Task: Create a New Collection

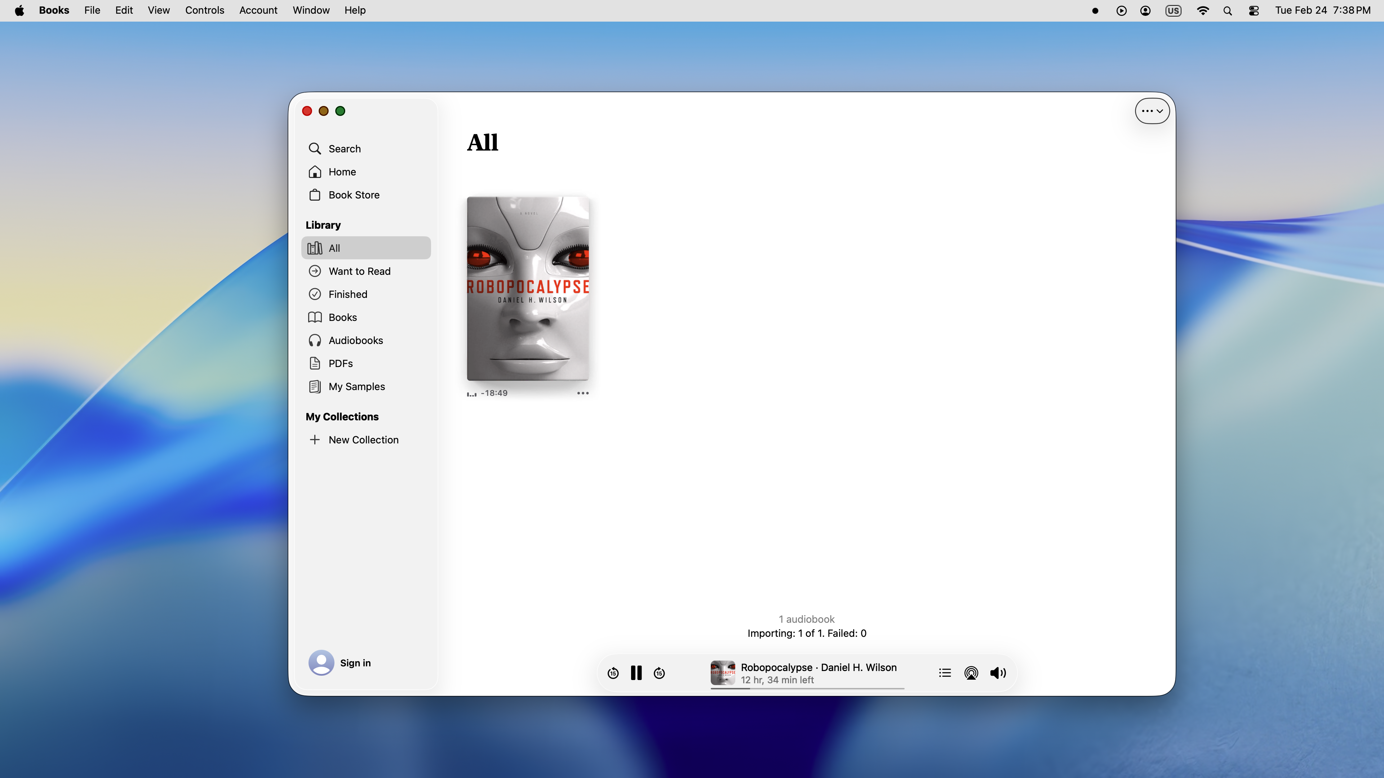Action: point(363,439)
